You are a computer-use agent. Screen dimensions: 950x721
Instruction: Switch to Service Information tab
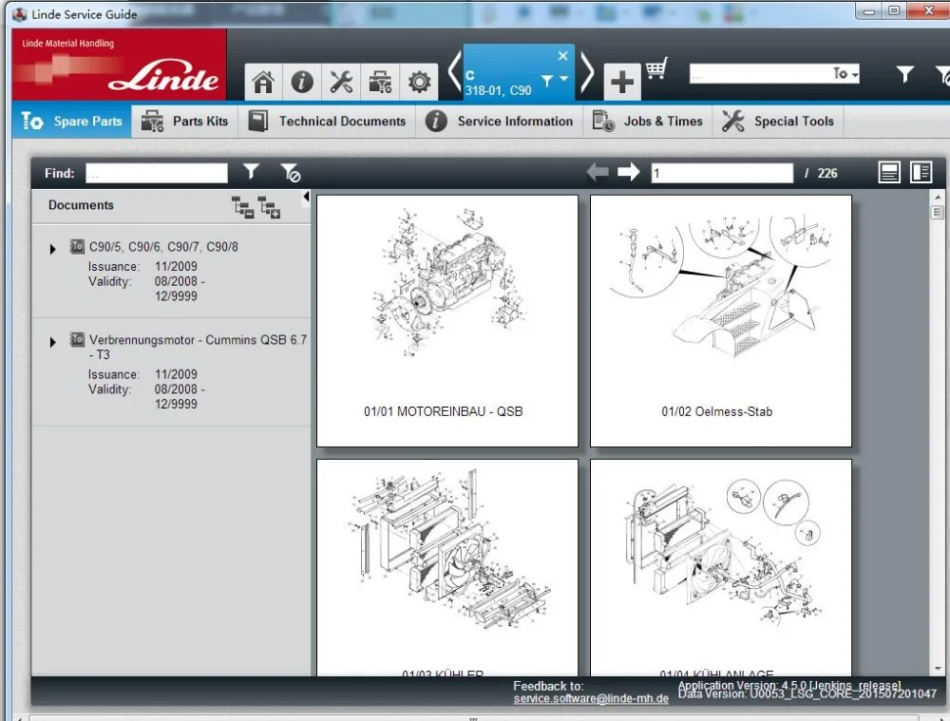[x=500, y=122]
